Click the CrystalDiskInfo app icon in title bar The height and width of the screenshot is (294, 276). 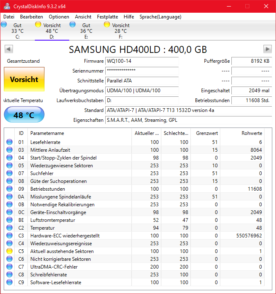point(7,6)
